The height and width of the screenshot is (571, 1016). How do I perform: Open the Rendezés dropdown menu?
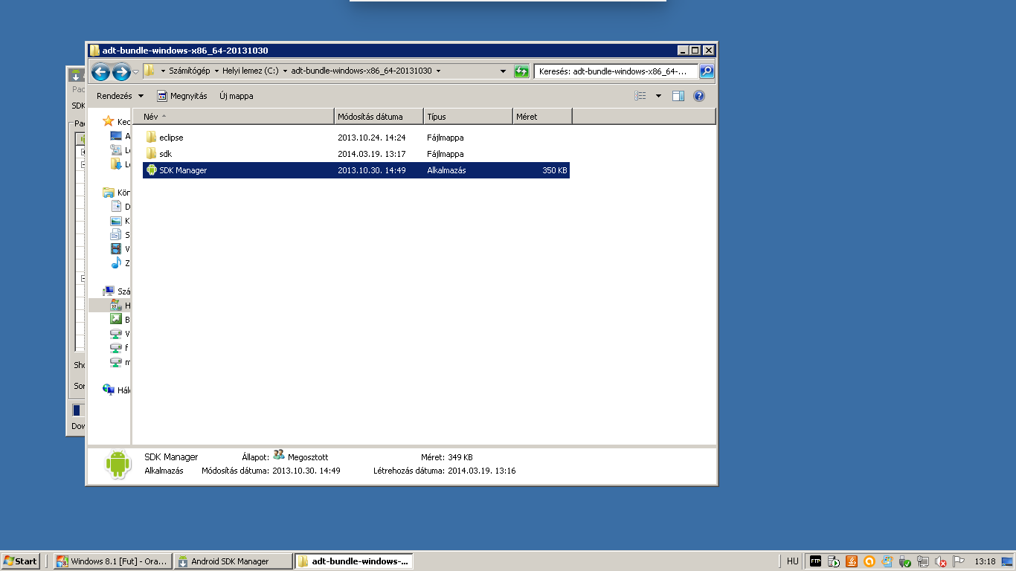tap(120, 96)
